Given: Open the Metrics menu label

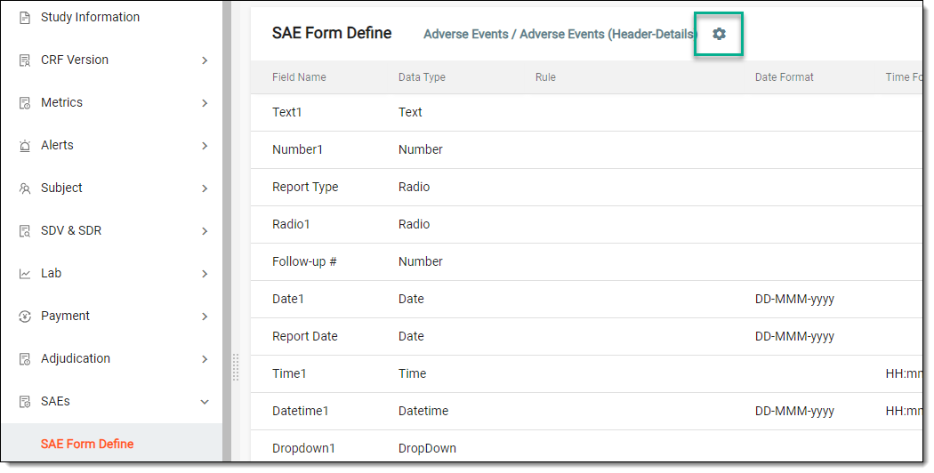Looking at the screenshot, I should tap(62, 102).
